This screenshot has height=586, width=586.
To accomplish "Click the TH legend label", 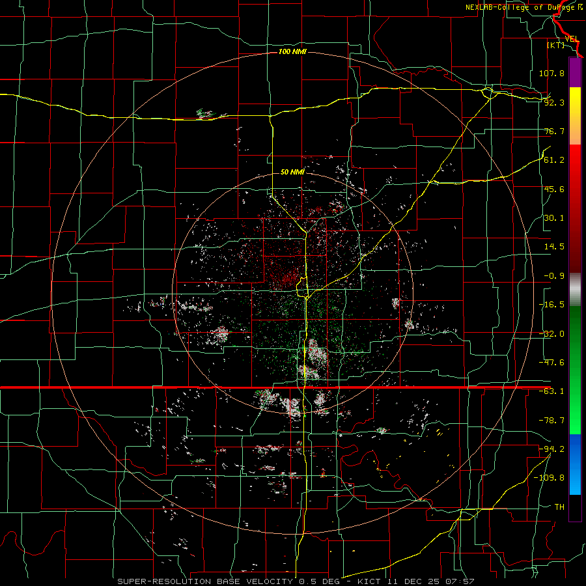I will tap(559, 507).
